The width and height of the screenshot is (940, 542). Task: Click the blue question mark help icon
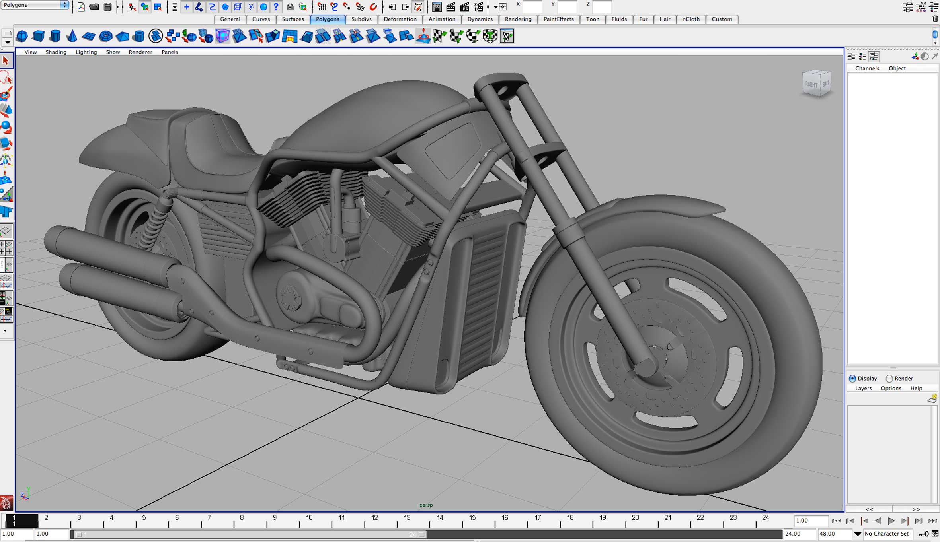[x=276, y=7]
